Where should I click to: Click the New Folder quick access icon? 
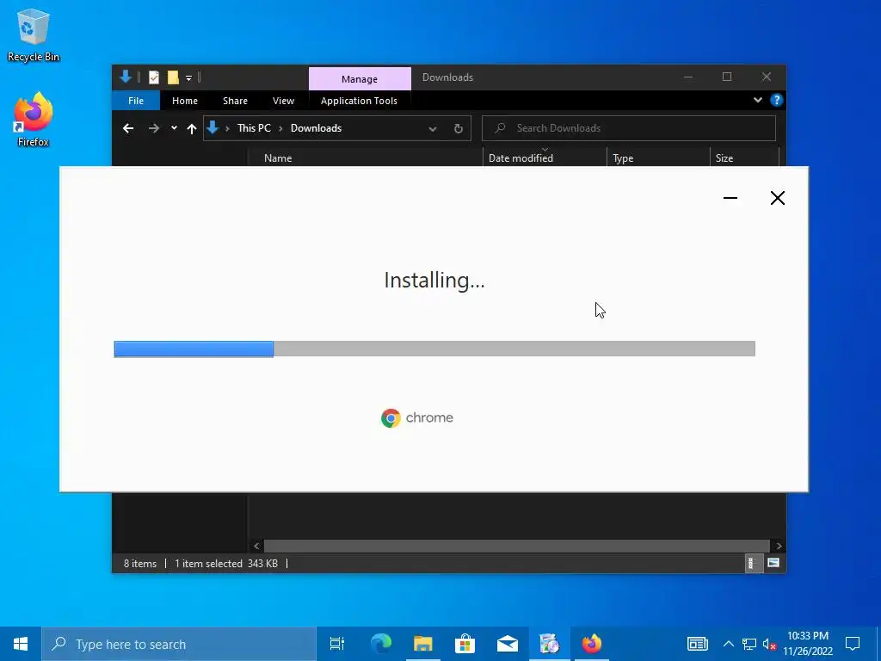tap(173, 77)
